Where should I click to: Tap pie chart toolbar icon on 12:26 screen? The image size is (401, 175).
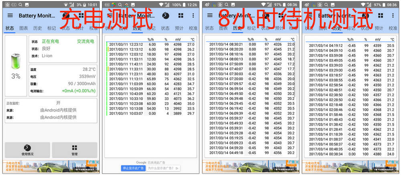coord(165,16)
